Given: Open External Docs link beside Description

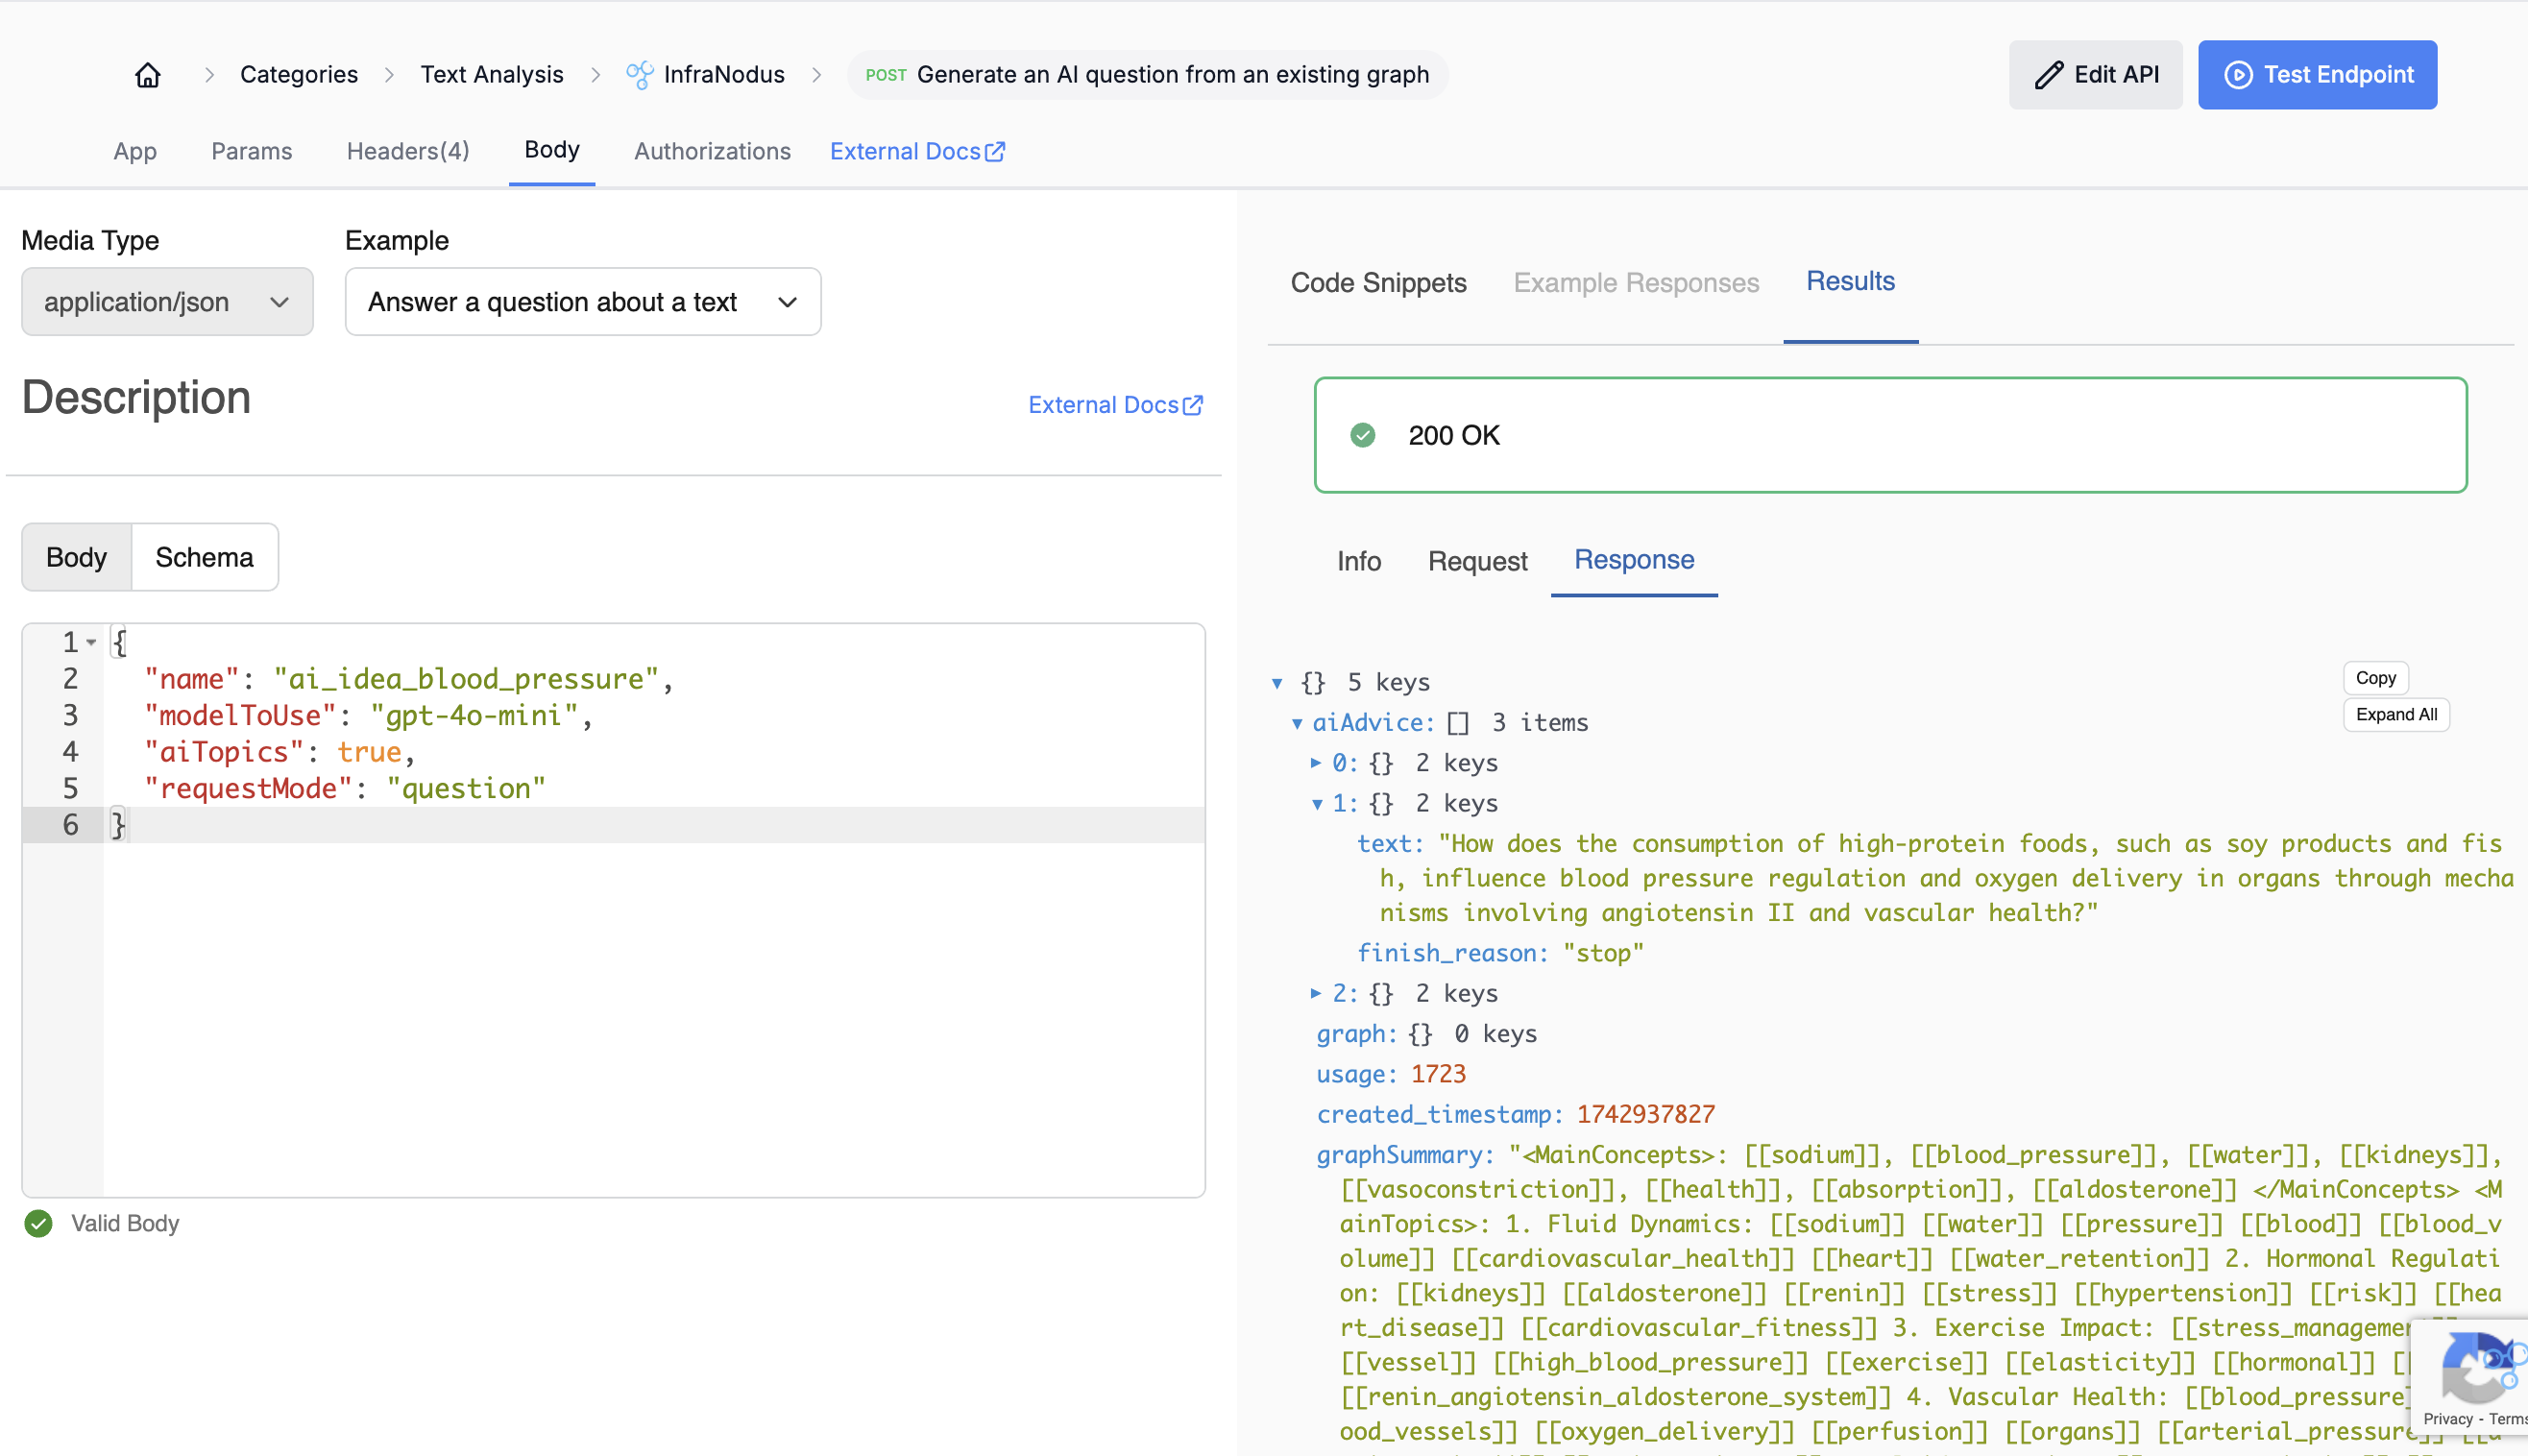Looking at the screenshot, I should [x=1115, y=405].
